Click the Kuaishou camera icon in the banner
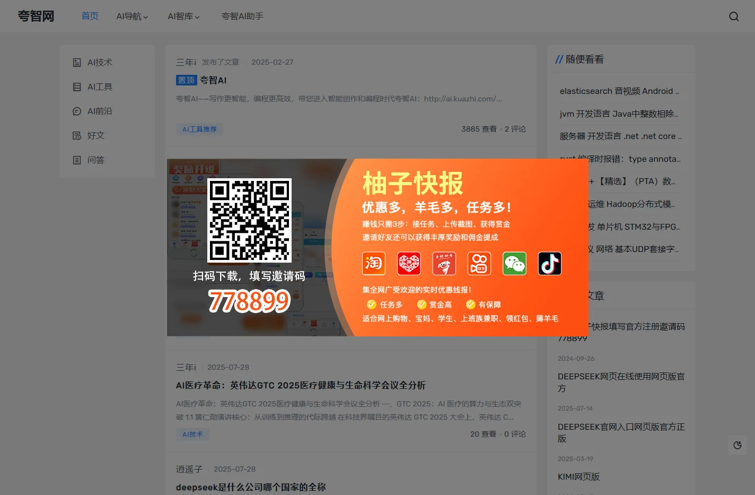The width and height of the screenshot is (755, 495). point(479,263)
